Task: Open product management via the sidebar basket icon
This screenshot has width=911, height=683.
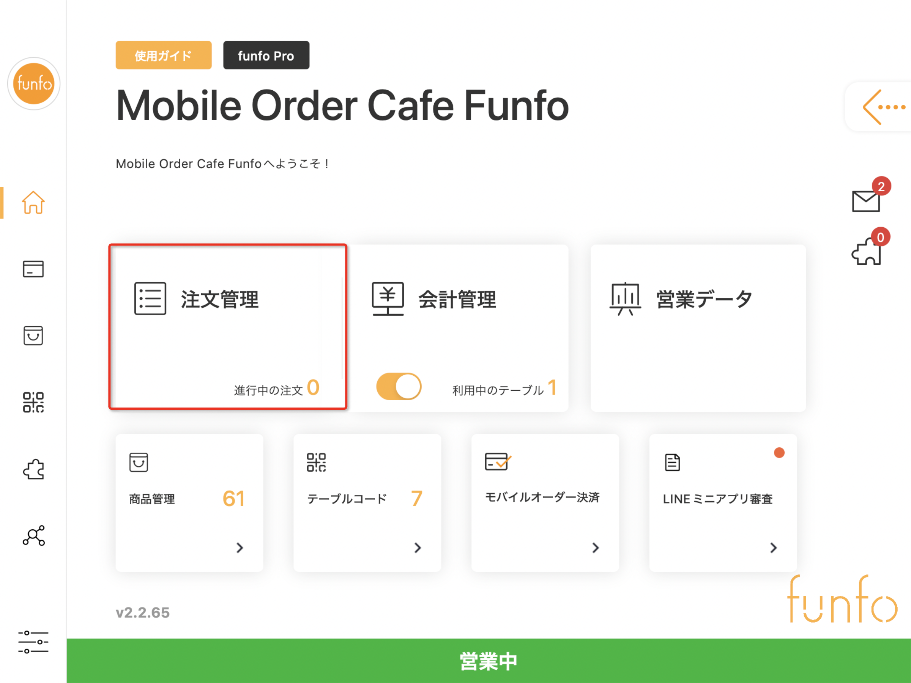Action: click(33, 335)
